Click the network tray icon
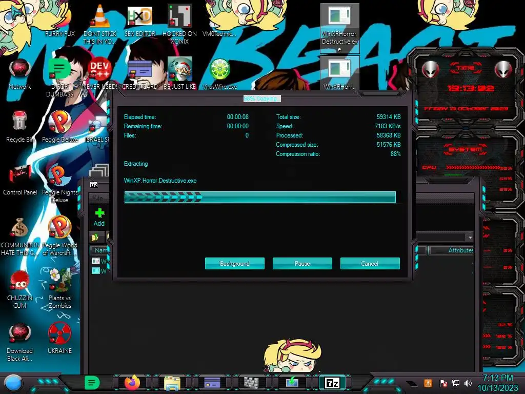Screen dimensions: 525x394 [x=455, y=383]
